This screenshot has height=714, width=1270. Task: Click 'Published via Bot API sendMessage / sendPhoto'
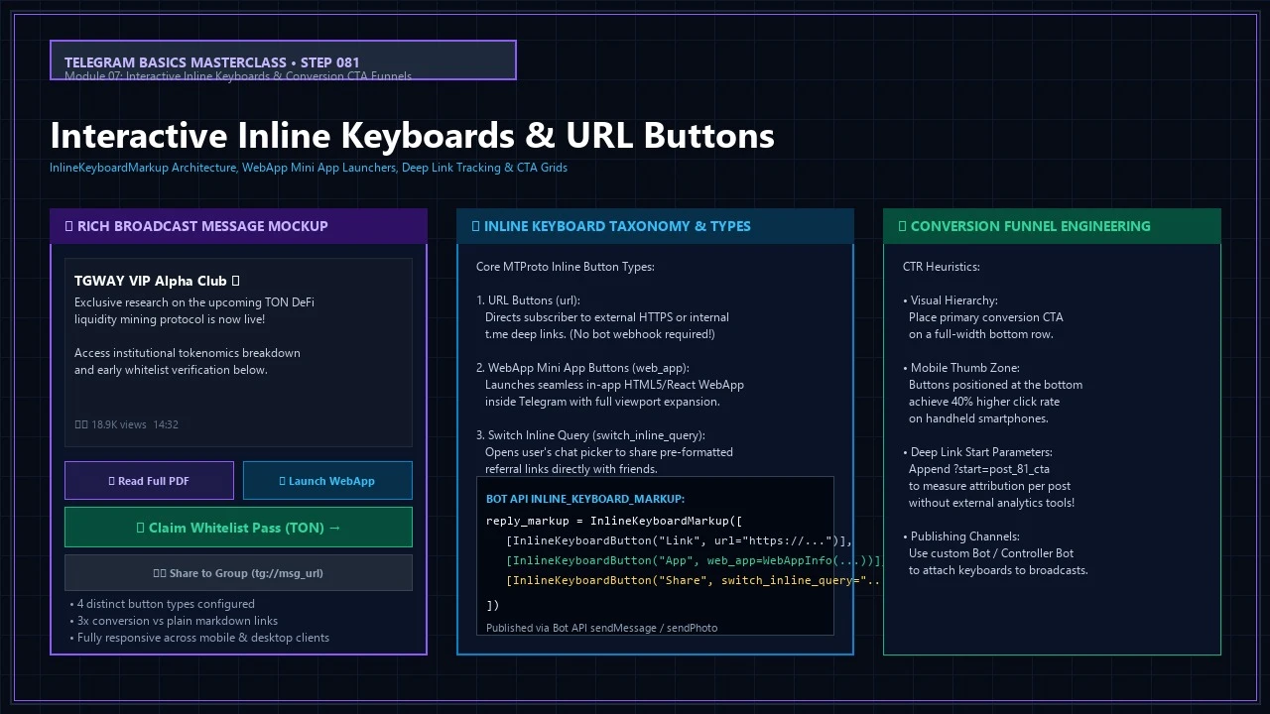(x=601, y=628)
